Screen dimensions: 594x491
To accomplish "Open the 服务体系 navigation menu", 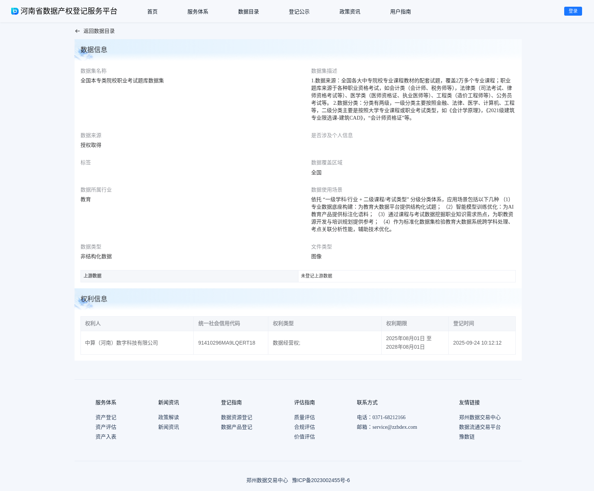I will (198, 12).
